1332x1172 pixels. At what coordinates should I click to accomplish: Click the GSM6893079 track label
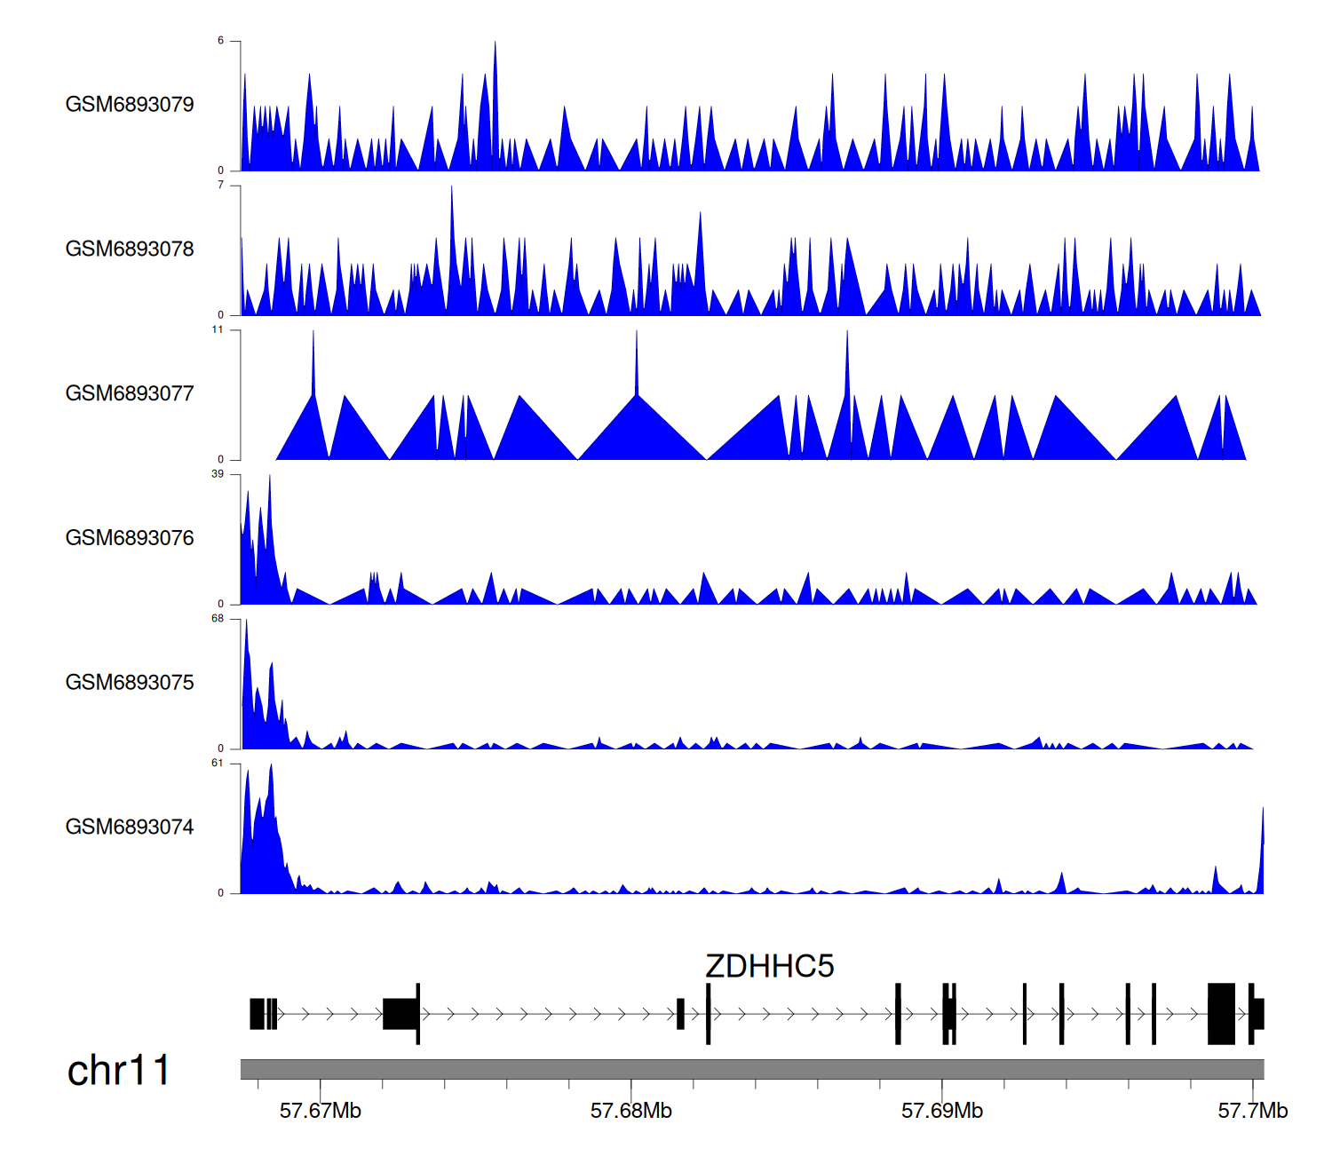tap(130, 105)
